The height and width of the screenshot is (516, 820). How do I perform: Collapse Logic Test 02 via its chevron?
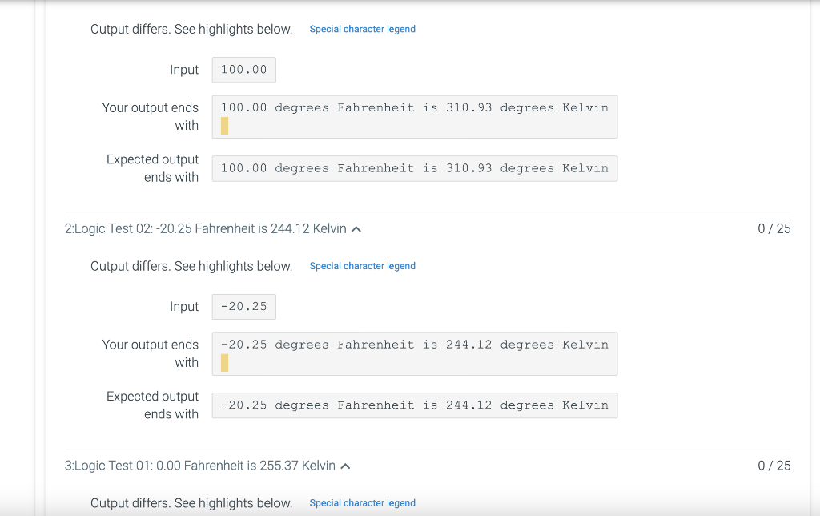coord(356,228)
